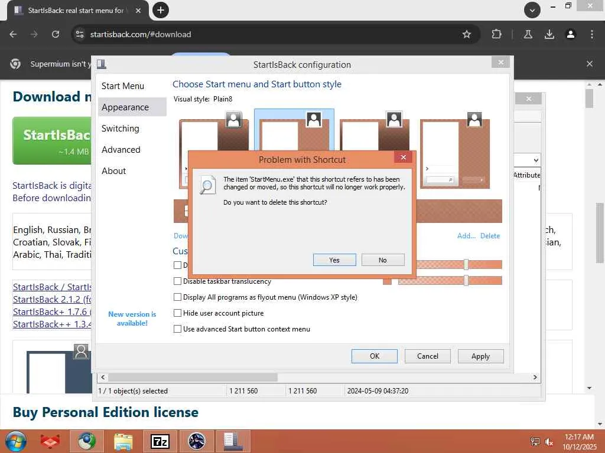Toggle the partially hidden checkbox above taskbar translucency
The width and height of the screenshot is (605, 453).
pyautogui.click(x=177, y=265)
